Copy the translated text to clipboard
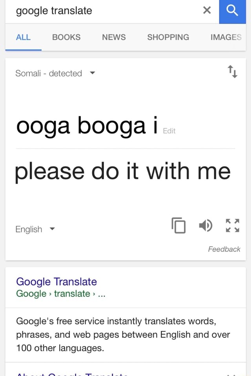Image resolution: width=251 pixels, height=376 pixels. (178, 225)
